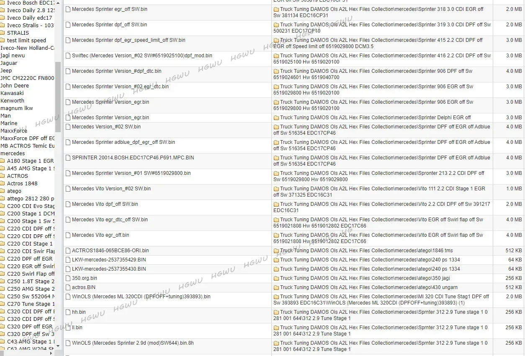The image size is (525, 356).
Task: Open the C250 AMG Stage 2 subfolder
Action: click(x=31, y=289)
